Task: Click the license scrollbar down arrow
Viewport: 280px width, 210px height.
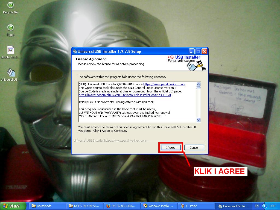Action: pyautogui.click(x=199, y=120)
